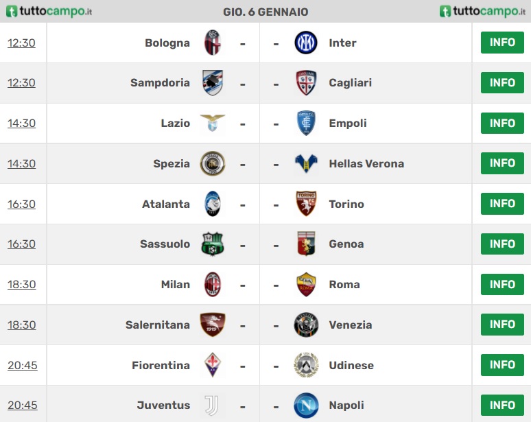
Task: Open INFO for Bologna vs Inter
Action: point(502,43)
